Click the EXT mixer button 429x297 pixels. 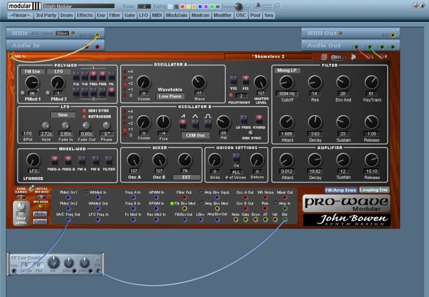(x=186, y=177)
